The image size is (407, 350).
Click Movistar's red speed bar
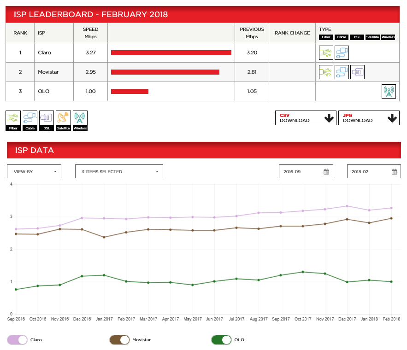tap(165, 72)
